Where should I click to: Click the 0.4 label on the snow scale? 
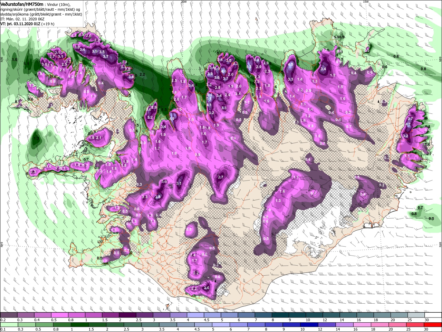(37, 320)
